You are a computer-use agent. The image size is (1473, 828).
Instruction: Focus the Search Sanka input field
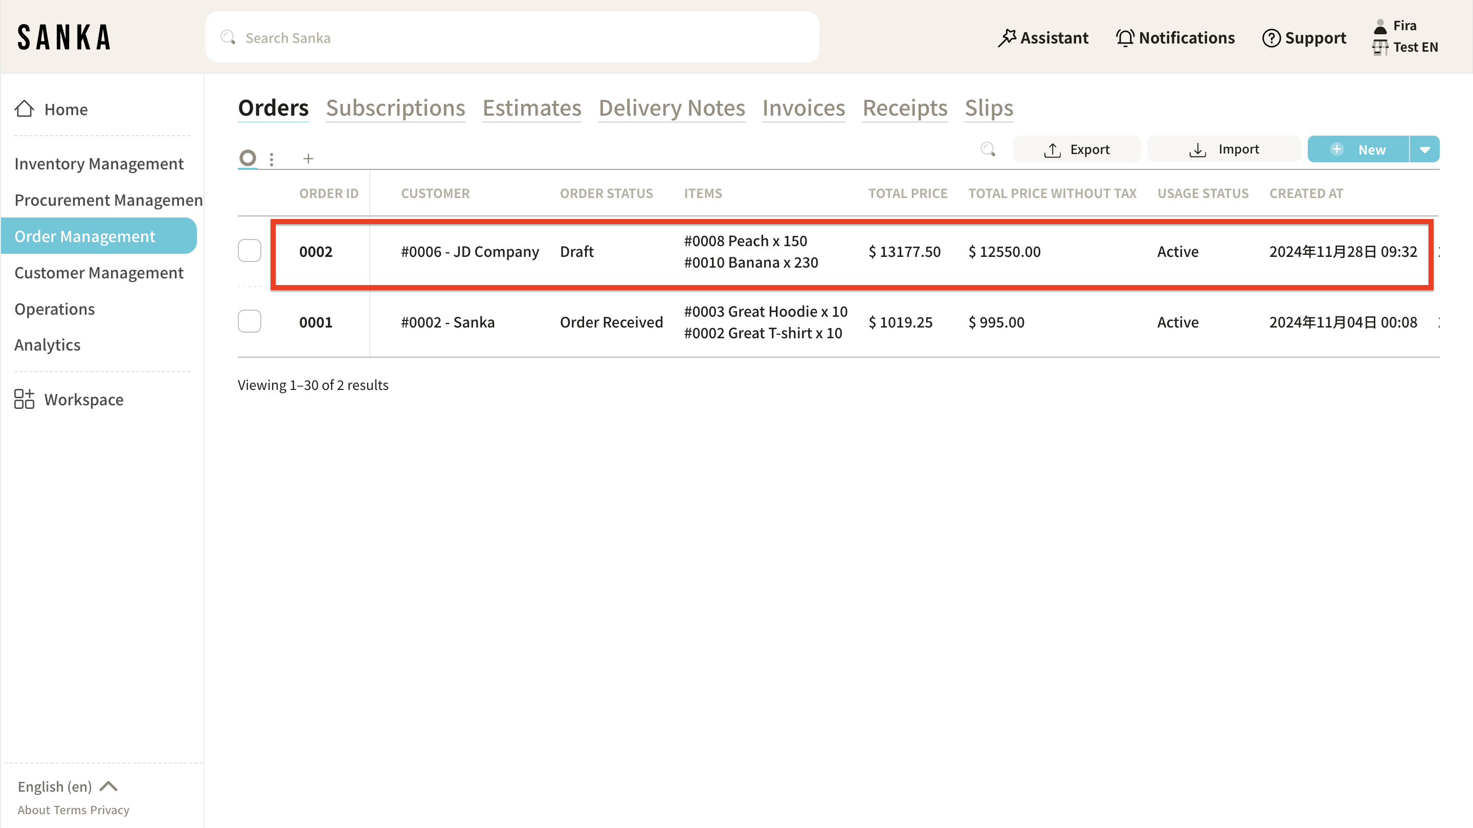point(512,38)
